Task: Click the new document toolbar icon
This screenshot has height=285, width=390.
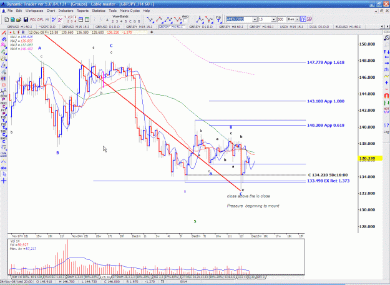Action: point(7,19)
